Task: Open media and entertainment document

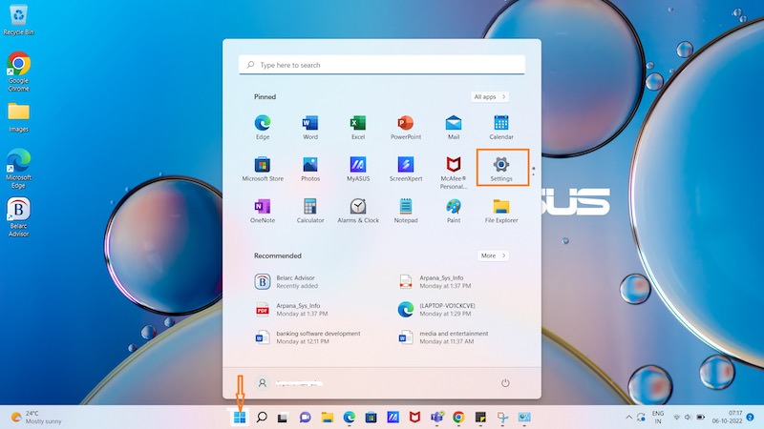Action: [x=442, y=337]
